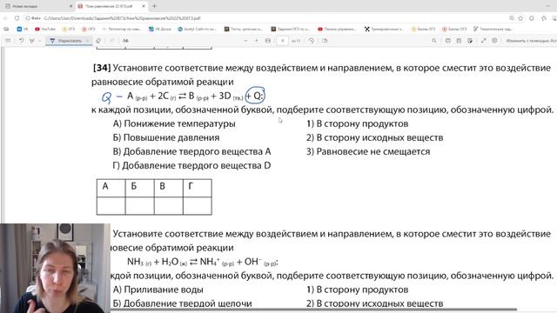Open the PDF search tool

pos(434,41)
